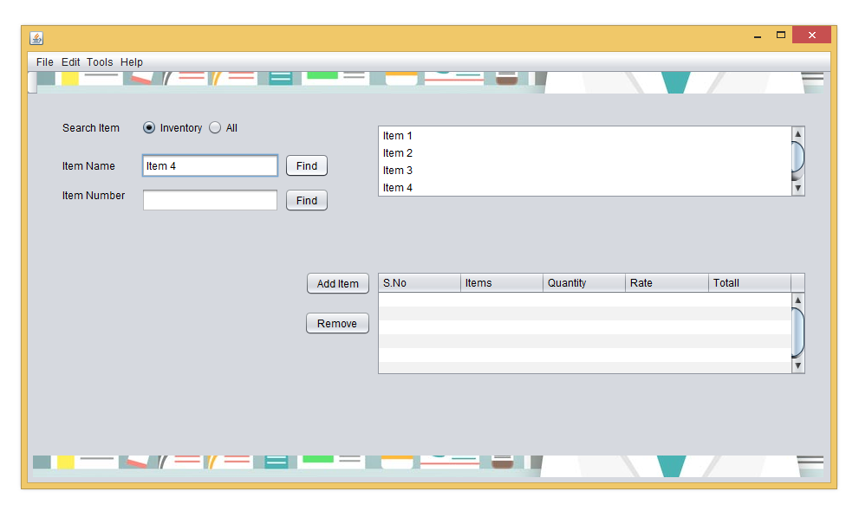Click the down arrow on the item list scrollbar
The width and height of the screenshot is (859, 517).
[x=797, y=190]
